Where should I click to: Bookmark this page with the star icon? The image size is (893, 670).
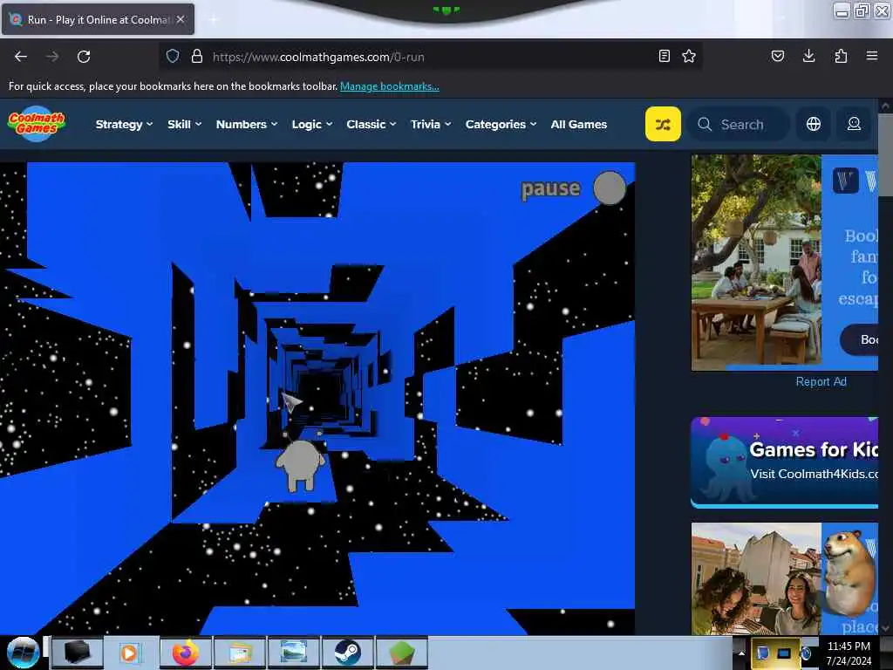tap(689, 56)
